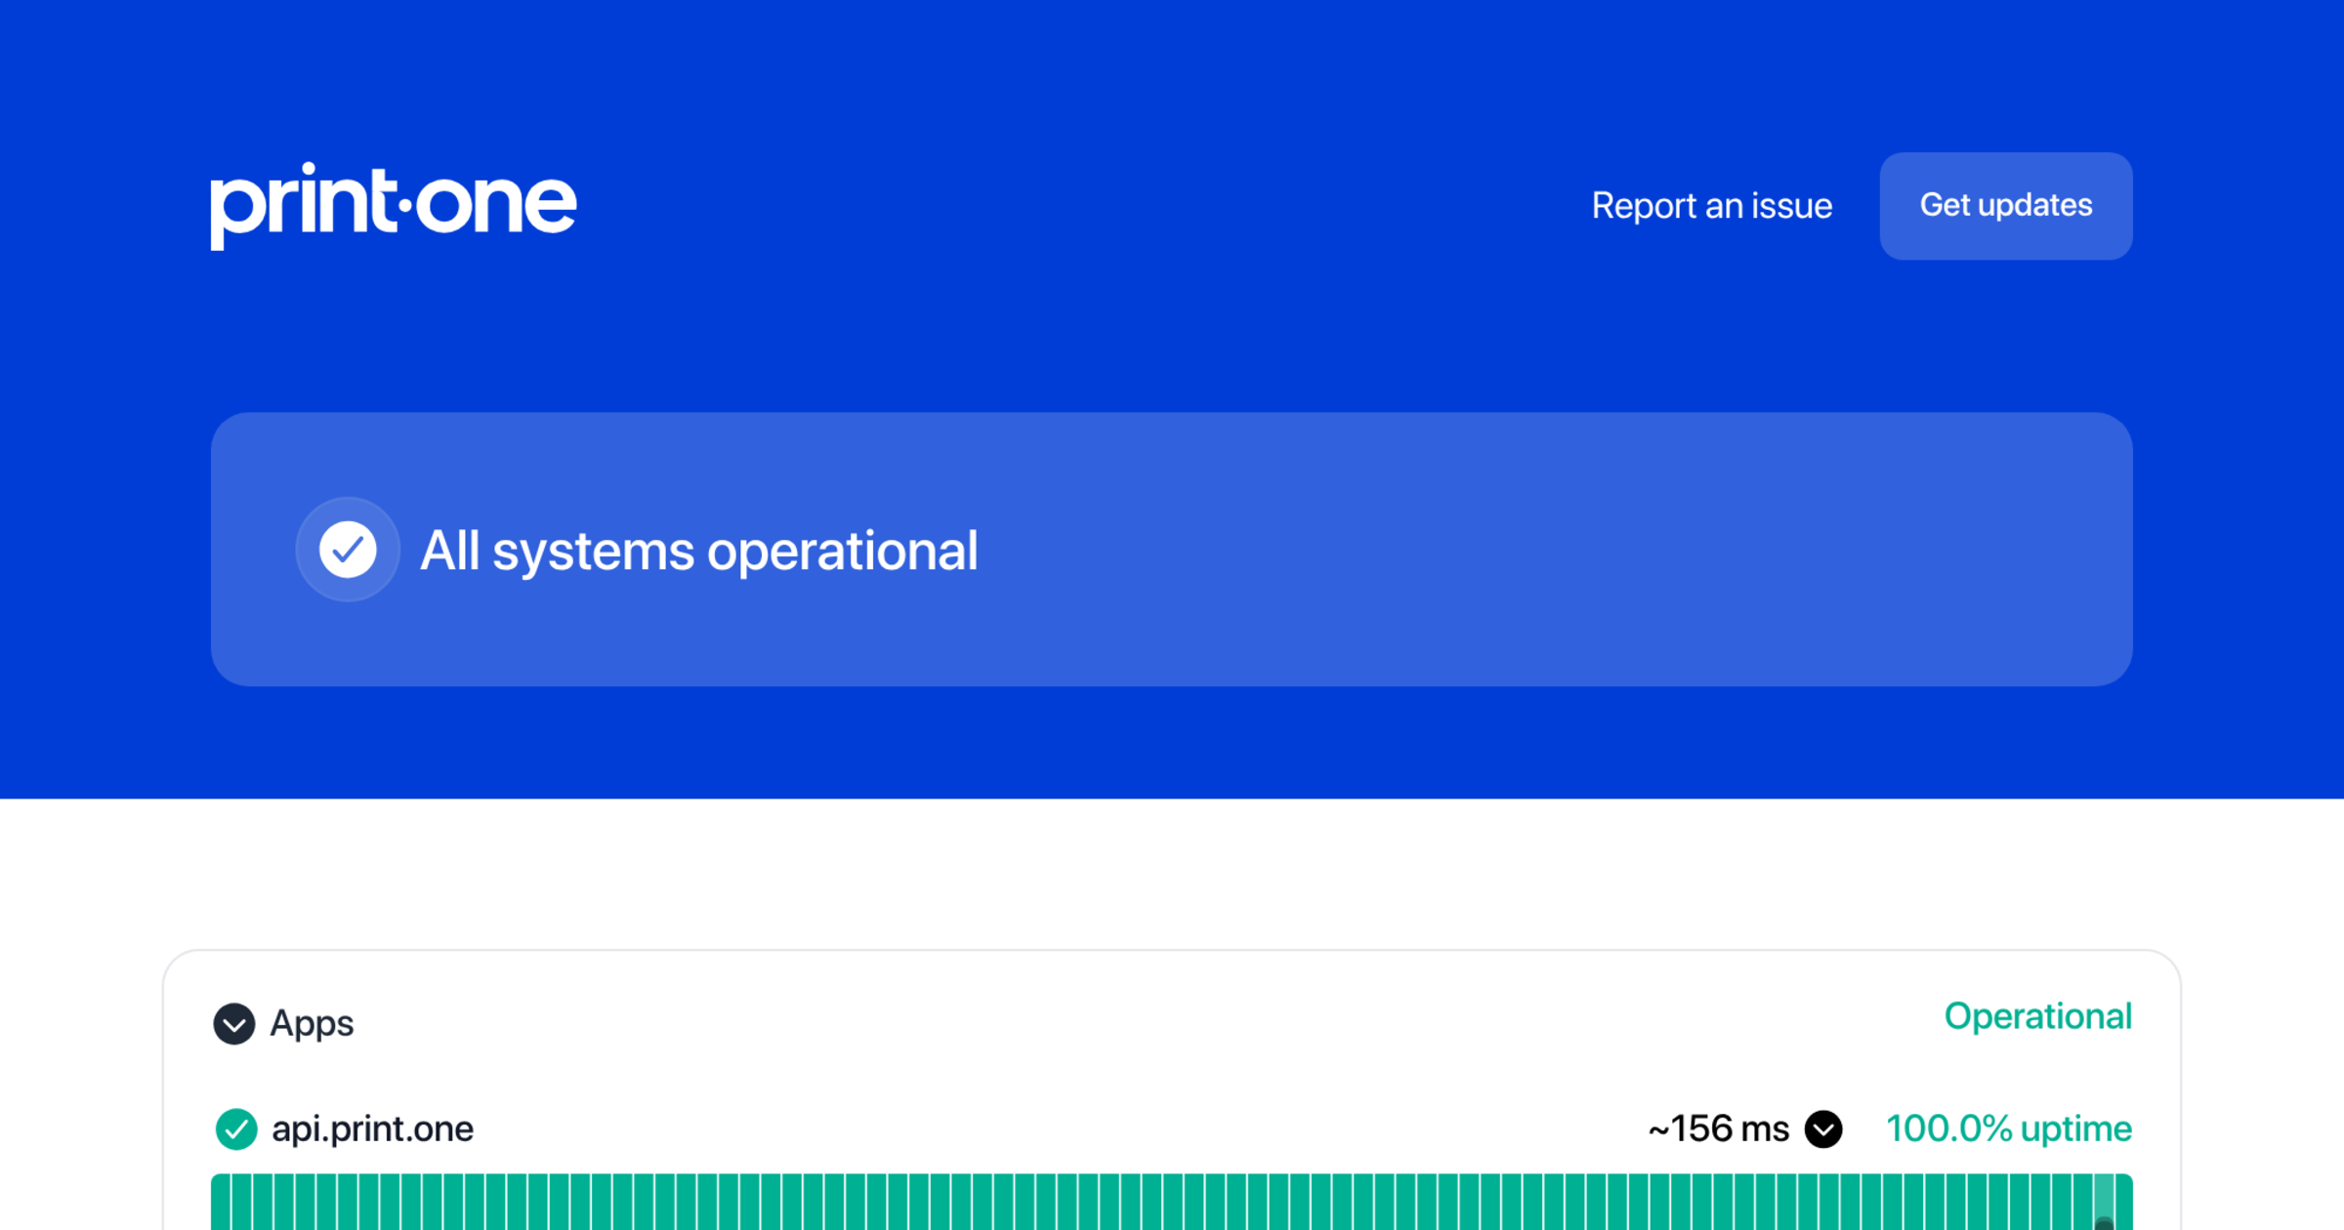
Task: Click the uptime bar directly below the api.print.one check icon
Action: 241,1202
